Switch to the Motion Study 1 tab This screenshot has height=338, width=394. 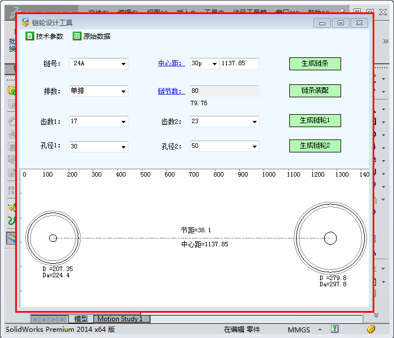tap(120, 319)
